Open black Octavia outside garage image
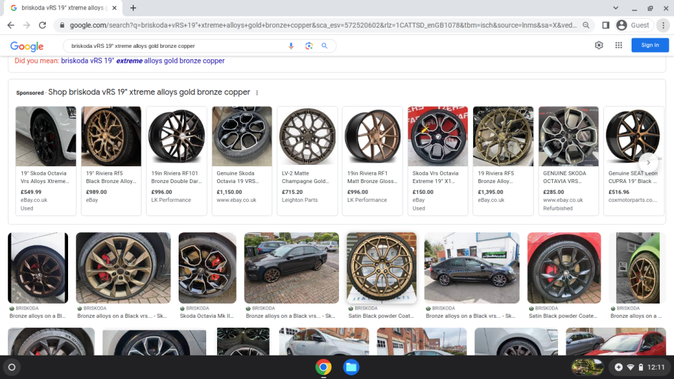Image resolution: width=674 pixels, height=379 pixels. pyautogui.click(x=472, y=268)
